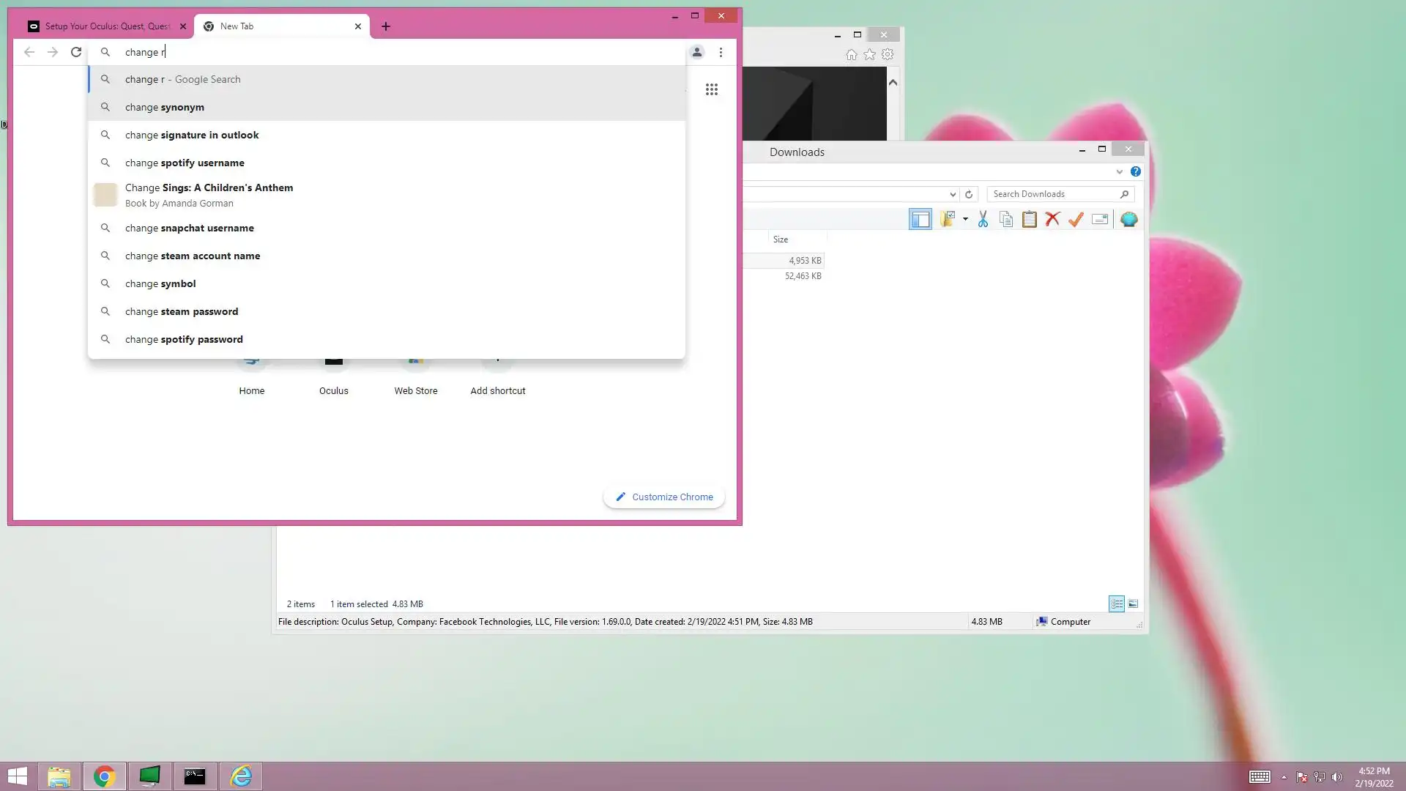
Task: Toggle the navigation pane layout button
Action: pyautogui.click(x=920, y=219)
